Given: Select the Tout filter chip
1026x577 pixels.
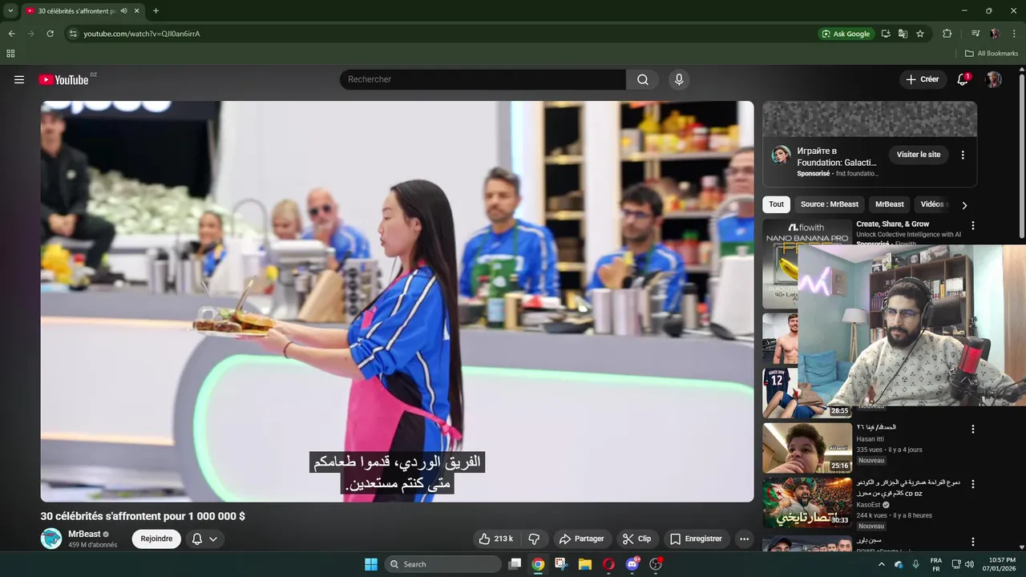Looking at the screenshot, I should pos(776,204).
